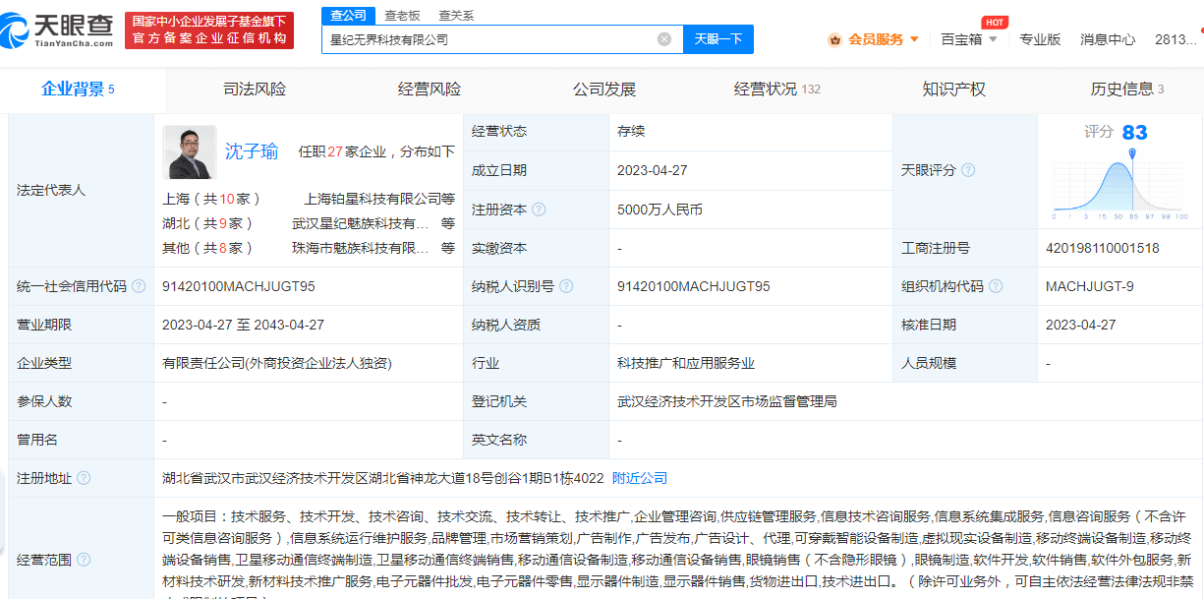Expand the 百宝箱 dropdown

tap(969, 39)
